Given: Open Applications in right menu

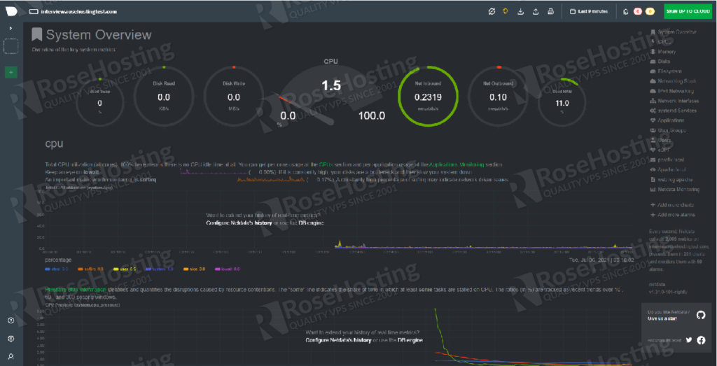Looking at the screenshot, I should [667, 120].
